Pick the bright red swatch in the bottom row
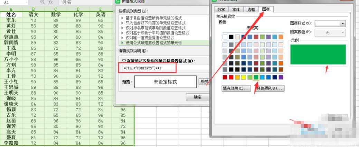The width and height of the screenshot is (359, 147). click(x=231, y=77)
